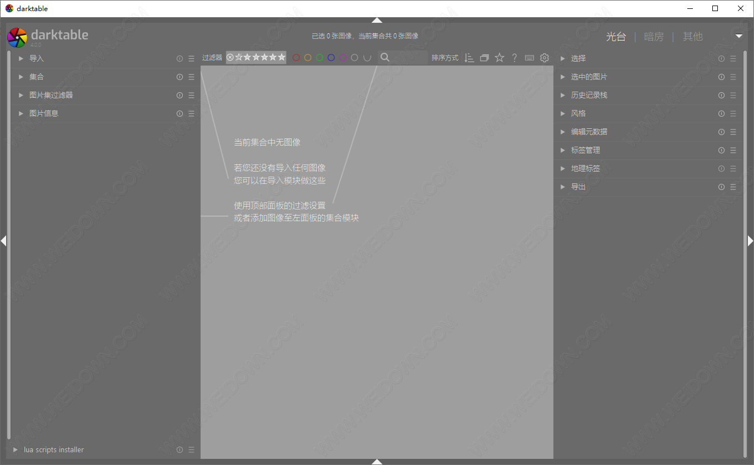Open presets menu icon for 选择 module

tap(733, 58)
